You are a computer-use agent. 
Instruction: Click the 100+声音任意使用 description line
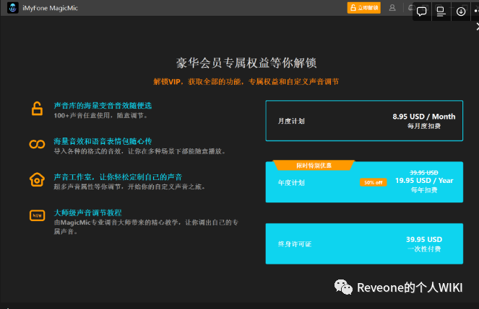(101, 116)
